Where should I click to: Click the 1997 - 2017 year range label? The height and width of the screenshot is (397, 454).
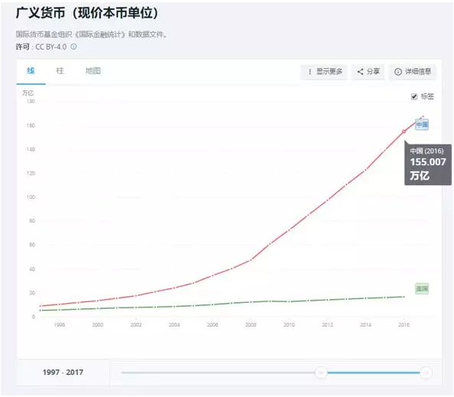pos(63,372)
